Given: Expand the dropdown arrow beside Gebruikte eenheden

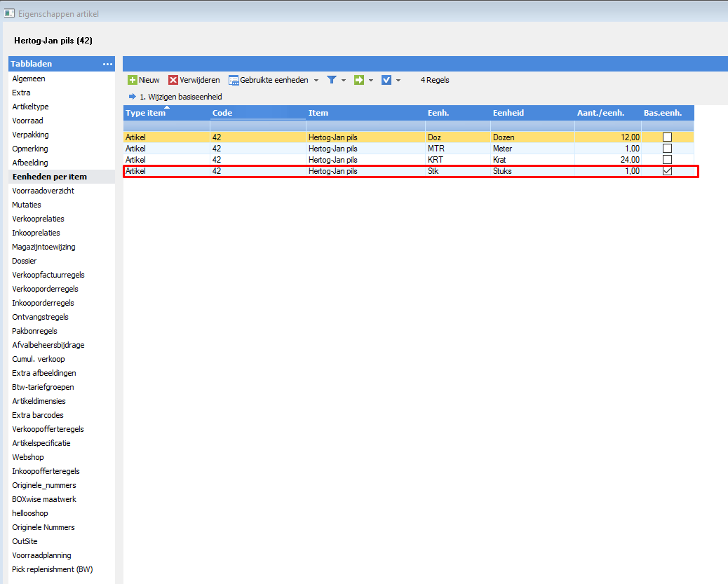Looking at the screenshot, I should point(316,81).
